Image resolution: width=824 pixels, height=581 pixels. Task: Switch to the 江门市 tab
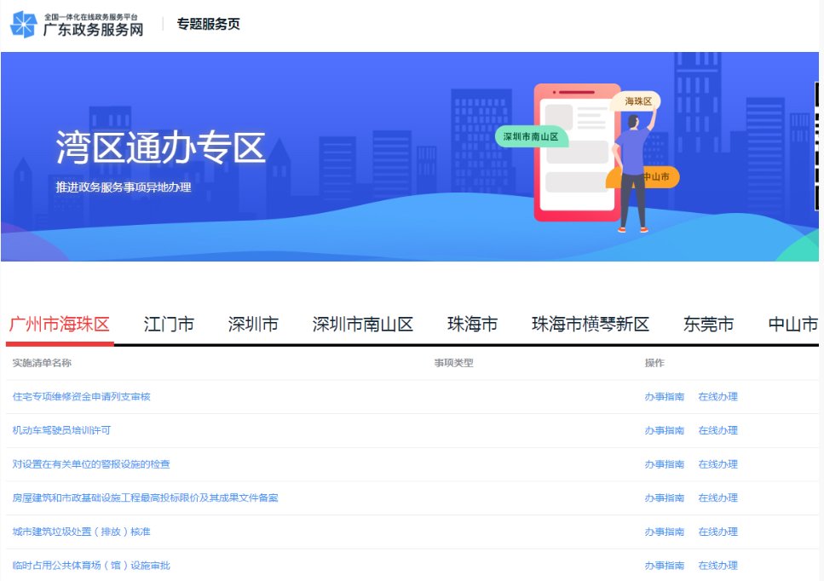169,324
